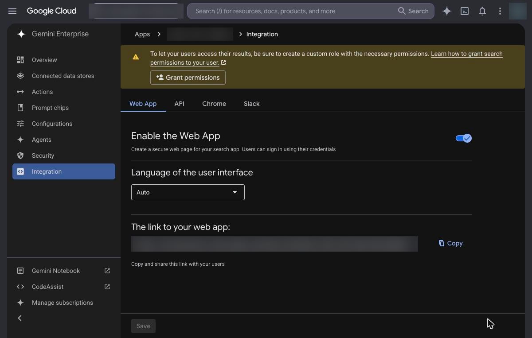Open the Actions page
The height and width of the screenshot is (338, 532).
tap(64, 92)
